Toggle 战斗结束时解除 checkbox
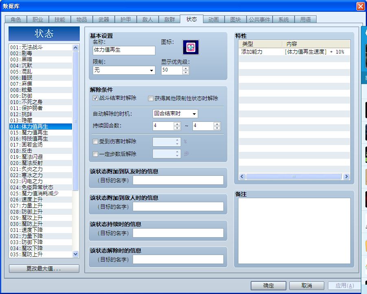The width and height of the screenshot is (367, 294). point(95,98)
